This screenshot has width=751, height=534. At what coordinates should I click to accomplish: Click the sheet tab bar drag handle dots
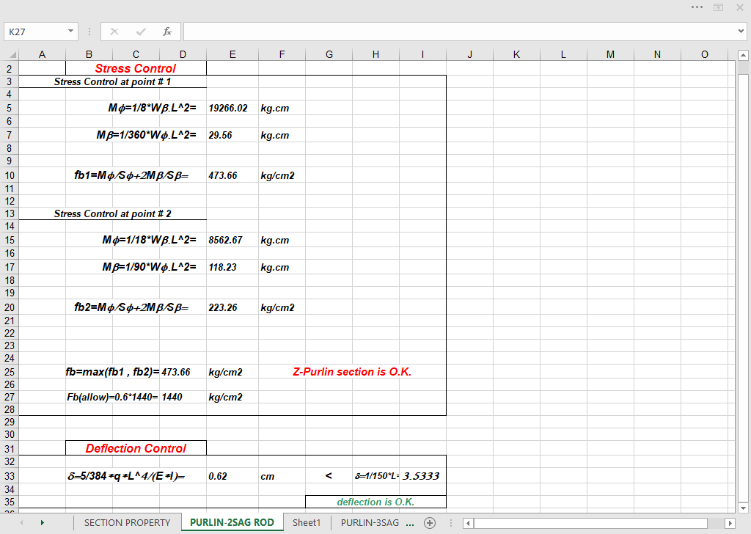click(451, 523)
